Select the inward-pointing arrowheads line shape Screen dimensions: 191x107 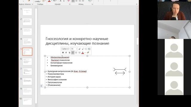(120, 70)
